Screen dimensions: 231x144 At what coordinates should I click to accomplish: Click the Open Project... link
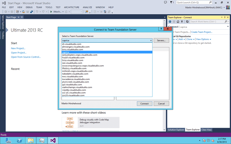click(x=19, y=52)
